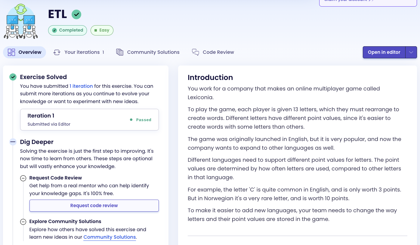Screen dimensions: 420x245
Task: Open the Iteration 1 submission card
Action: [89, 120]
